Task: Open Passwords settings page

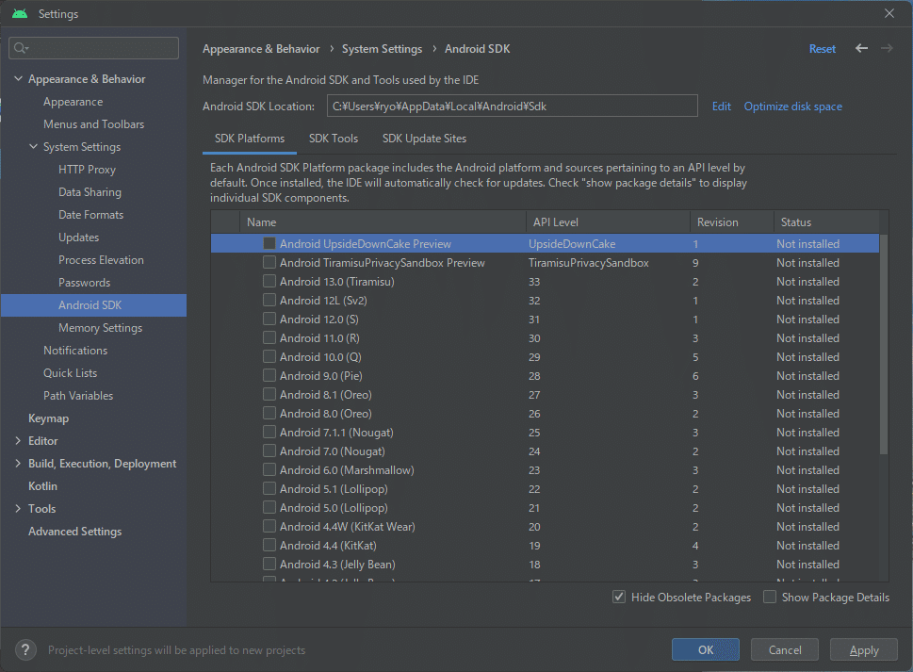Action: (84, 283)
